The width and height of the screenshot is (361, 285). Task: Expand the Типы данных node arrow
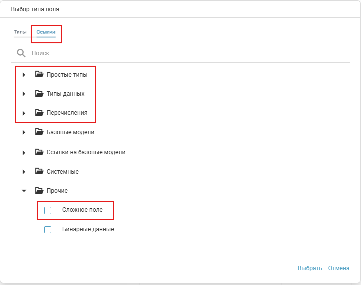click(24, 94)
